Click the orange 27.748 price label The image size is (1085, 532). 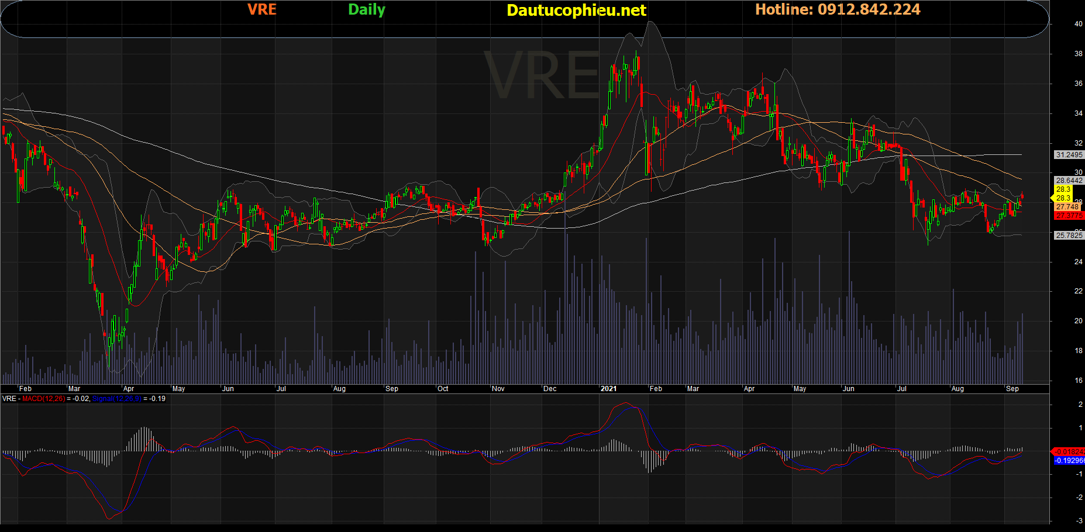1067,207
